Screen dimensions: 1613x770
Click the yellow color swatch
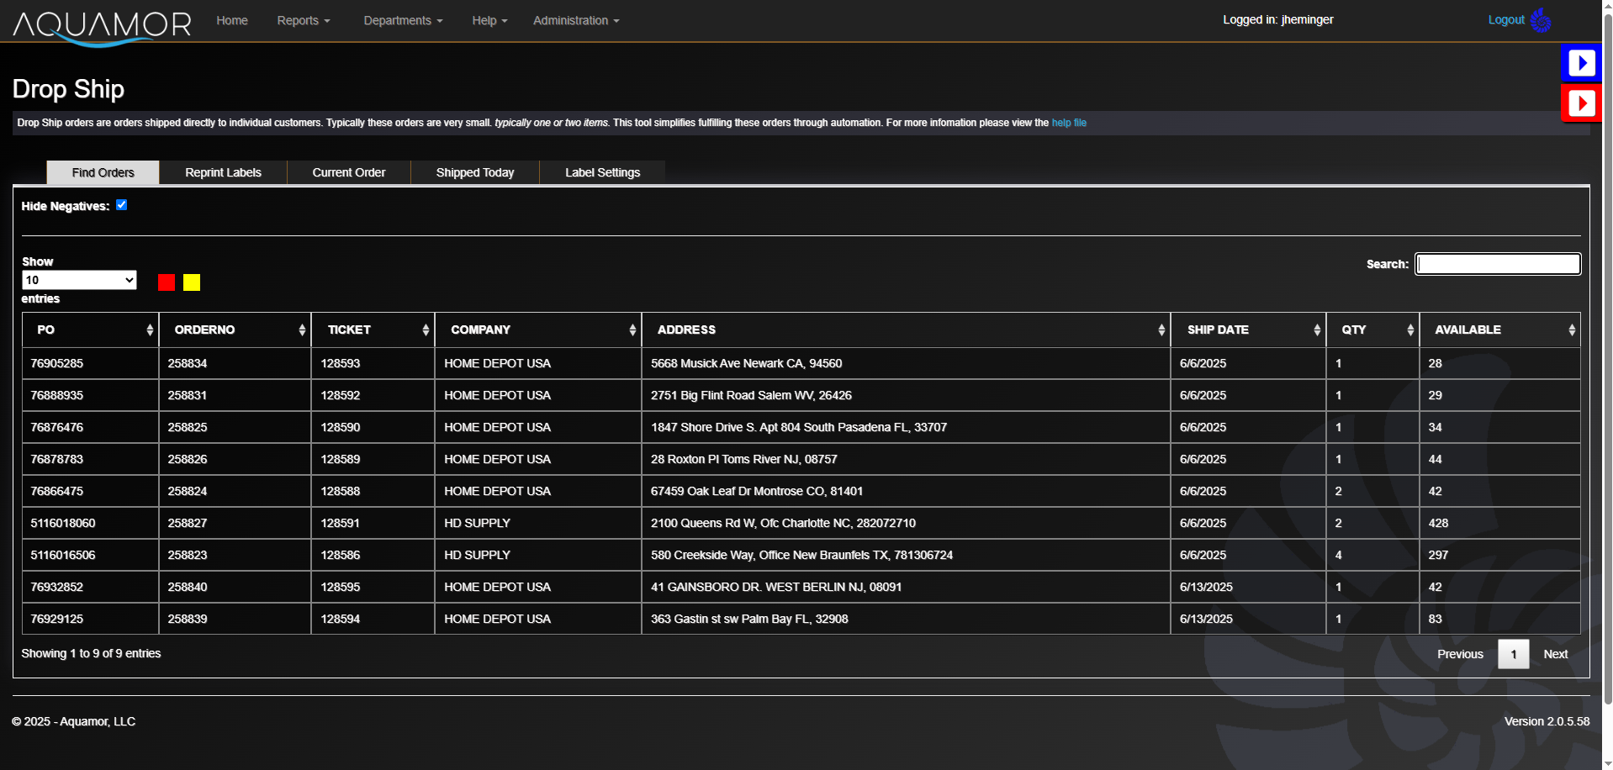tap(192, 282)
